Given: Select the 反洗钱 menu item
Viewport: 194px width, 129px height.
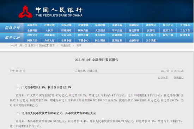Looking at the screenshot, I should click(x=151, y=30).
